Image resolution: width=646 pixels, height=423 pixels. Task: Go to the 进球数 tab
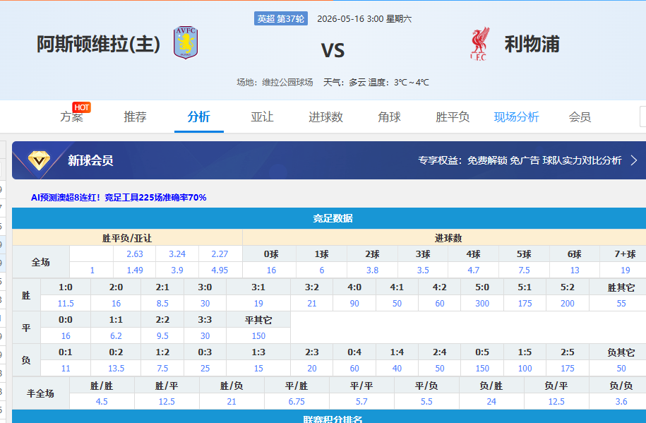point(325,117)
